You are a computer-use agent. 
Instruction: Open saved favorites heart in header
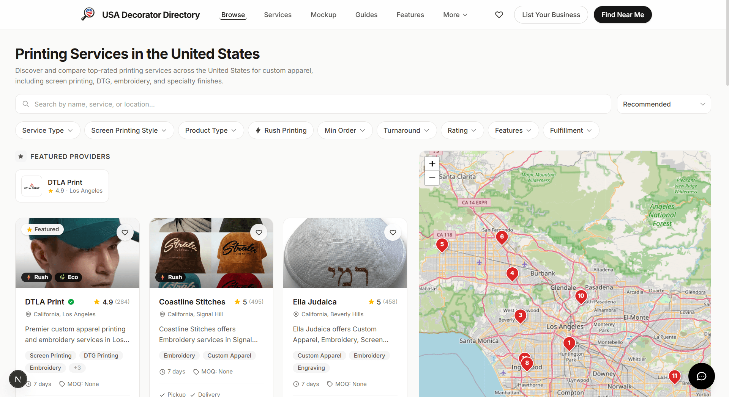(x=499, y=15)
